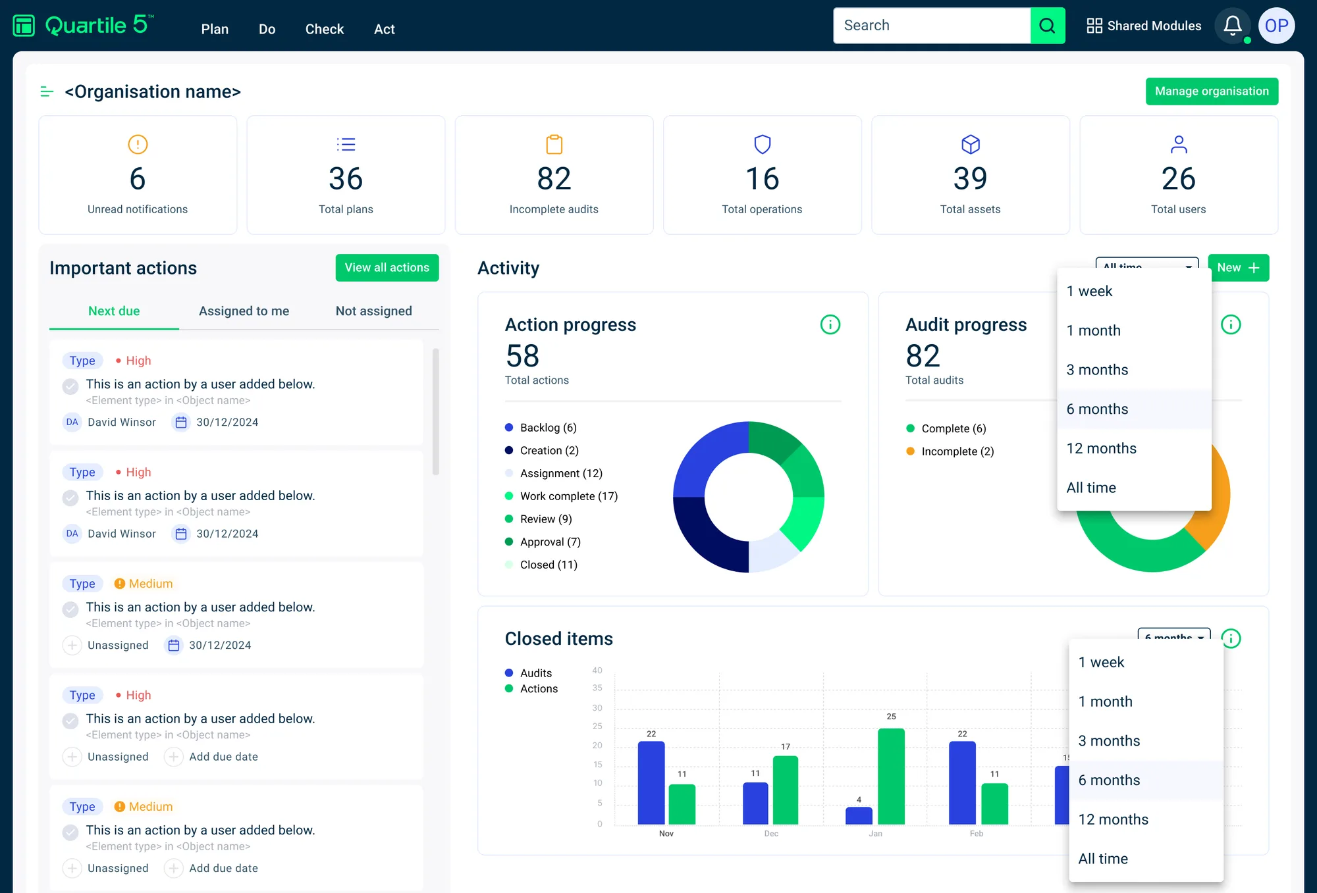Click the Total users person icon
The width and height of the screenshot is (1317, 893).
[1178, 144]
